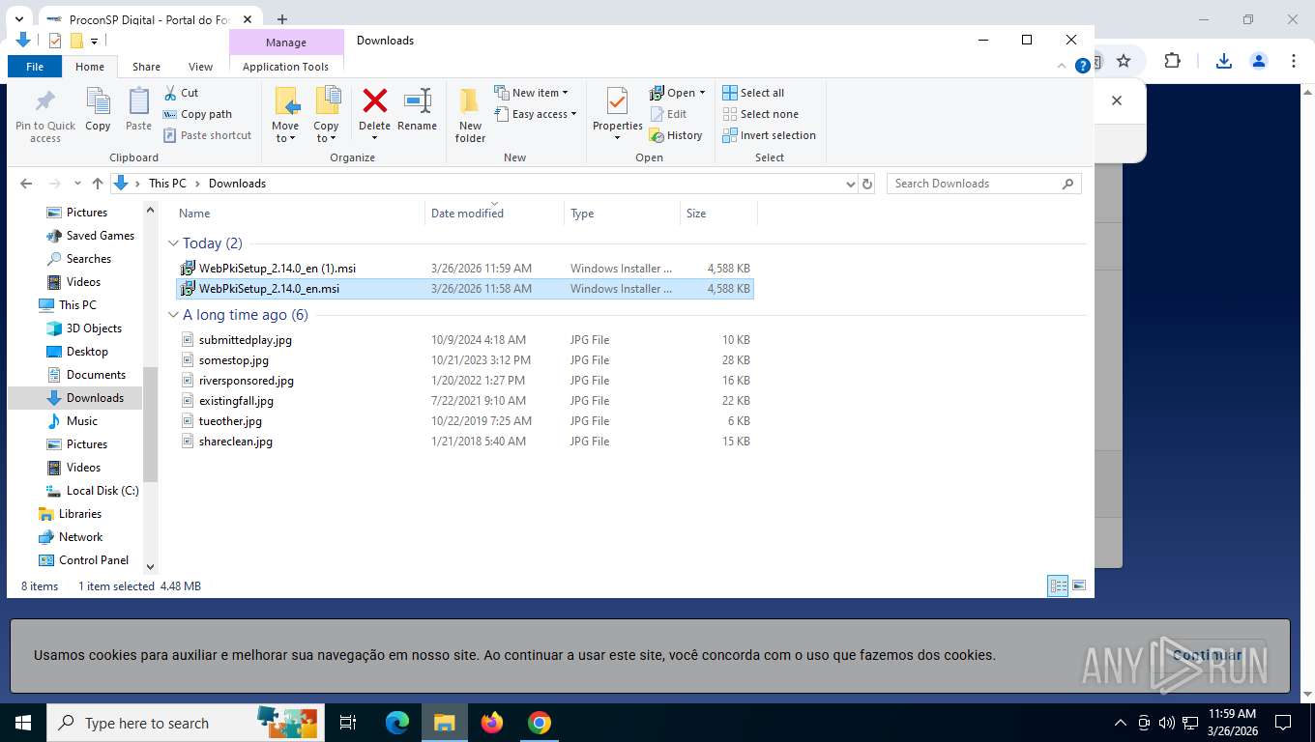Click the red Delete icon
The image size is (1315, 742).
pos(374,100)
